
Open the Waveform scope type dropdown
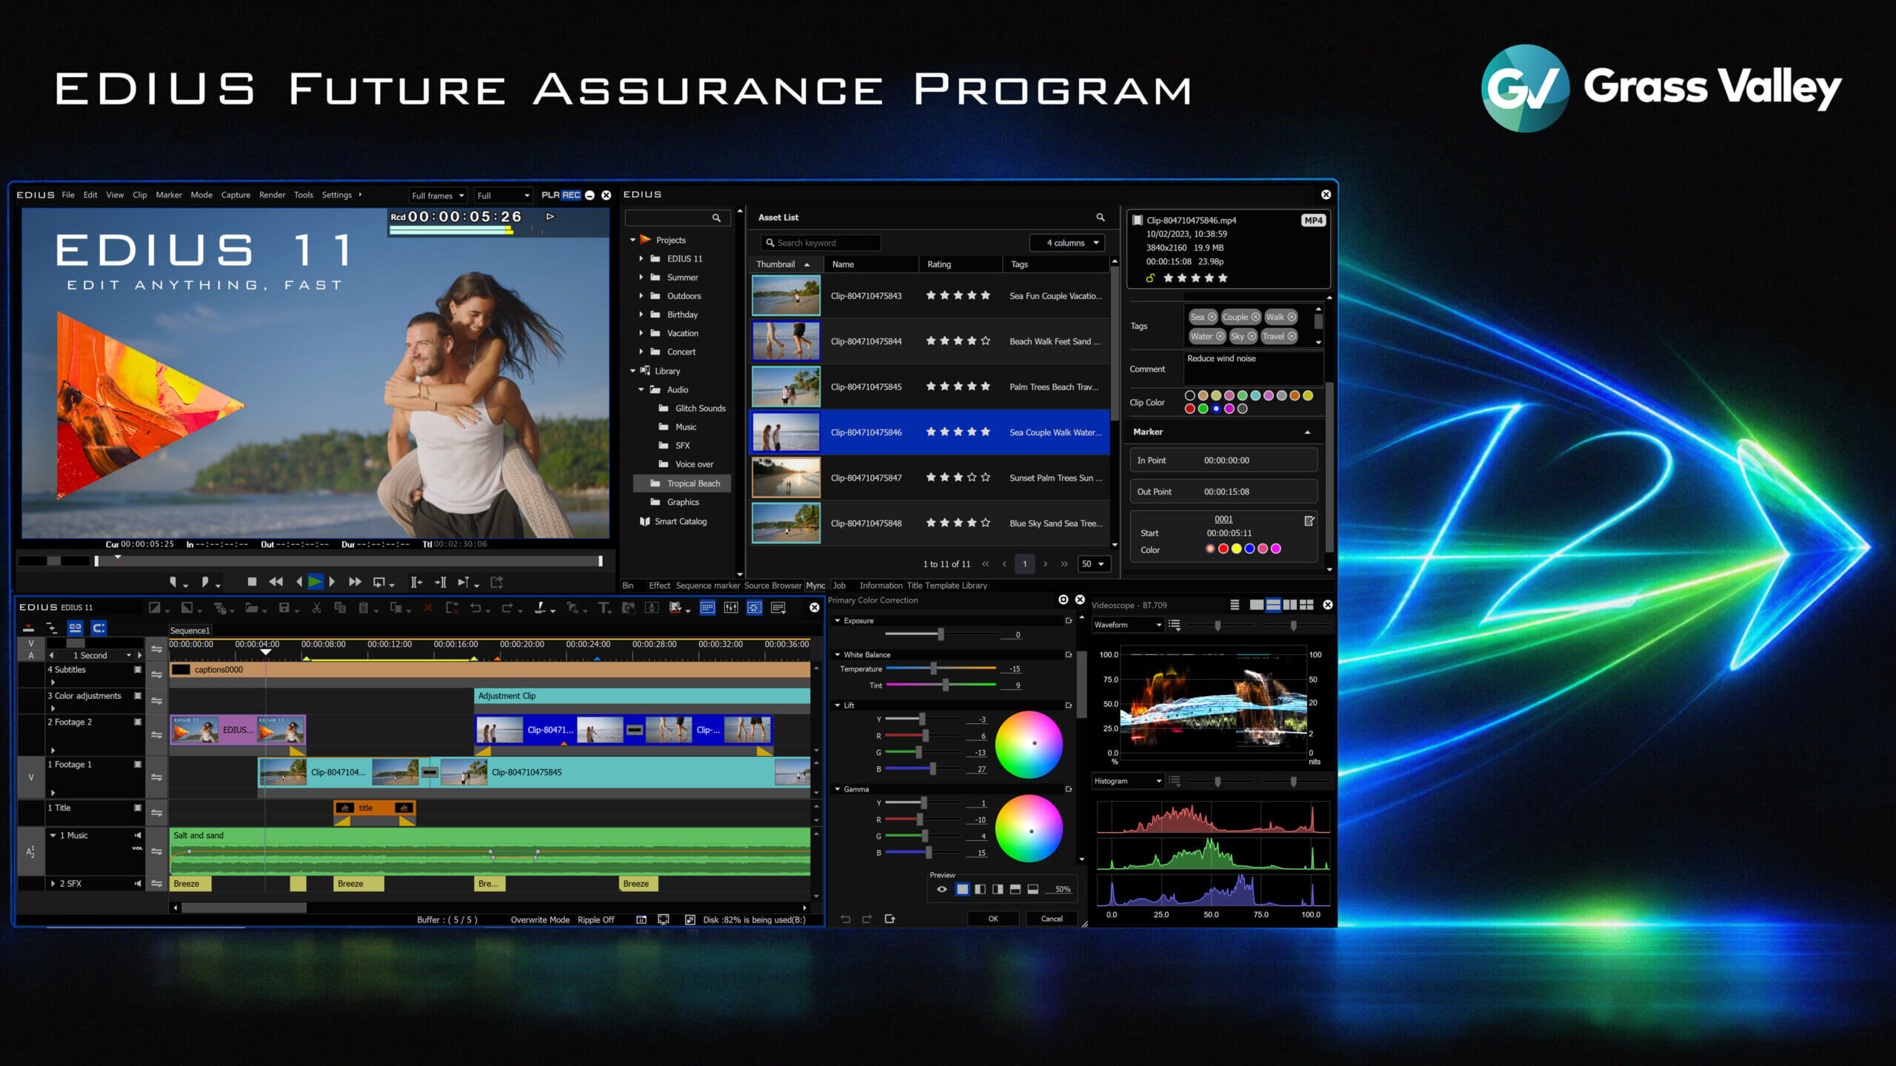click(x=1128, y=625)
